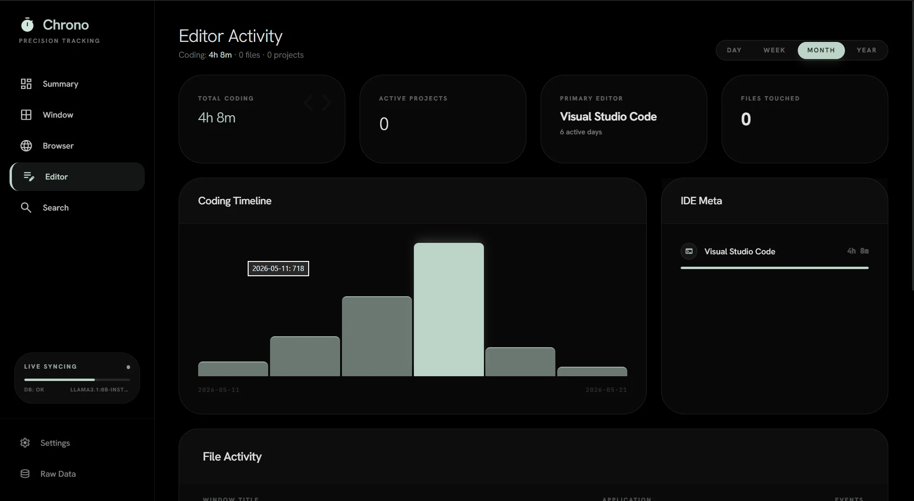Click the 'DB: OK' status text

pyautogui.click(x=34, y=390)
